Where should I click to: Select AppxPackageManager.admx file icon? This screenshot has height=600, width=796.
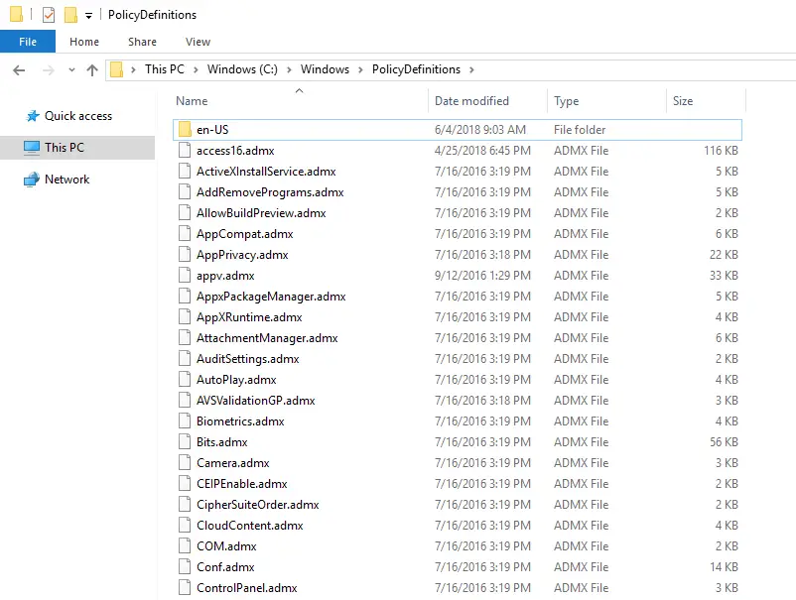[185, 297]
